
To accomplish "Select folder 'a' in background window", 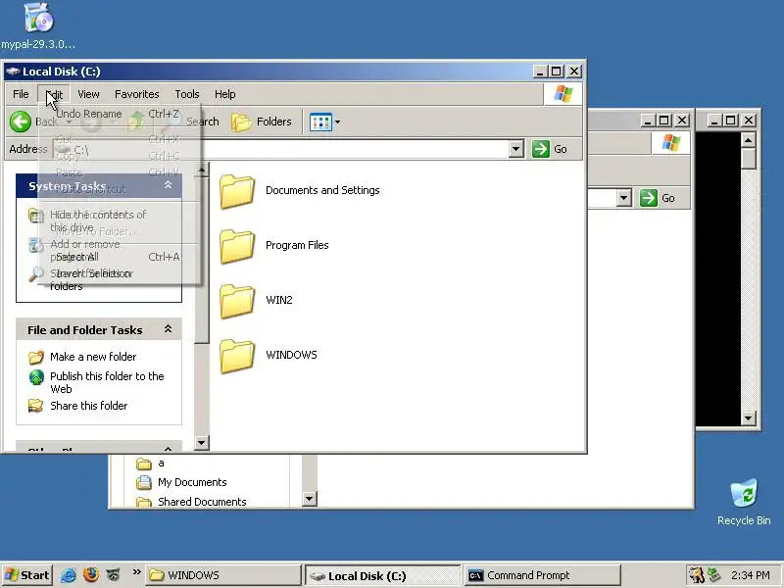I will pos(161,463).
